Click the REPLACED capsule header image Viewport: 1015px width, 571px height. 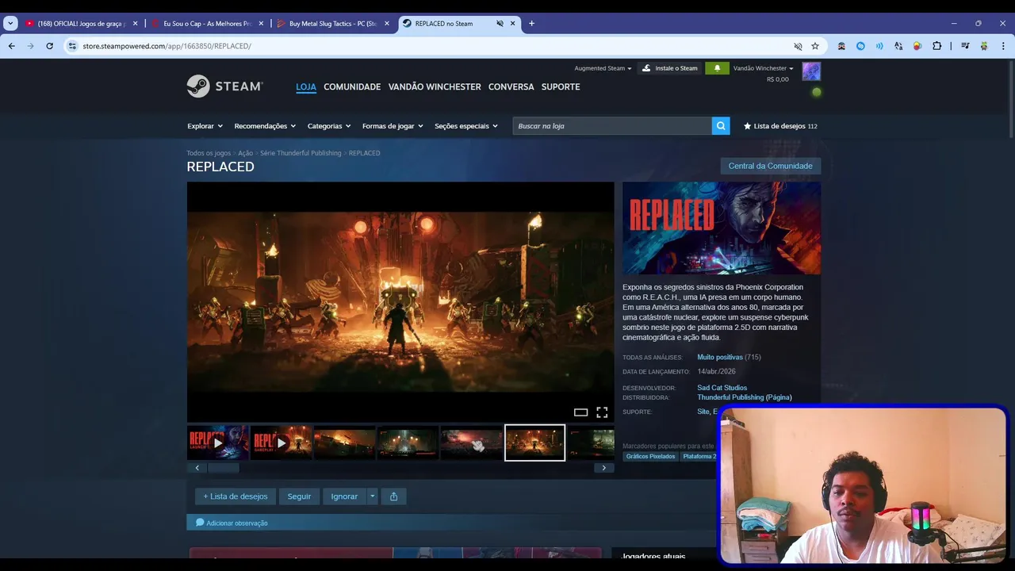[722, 228]
